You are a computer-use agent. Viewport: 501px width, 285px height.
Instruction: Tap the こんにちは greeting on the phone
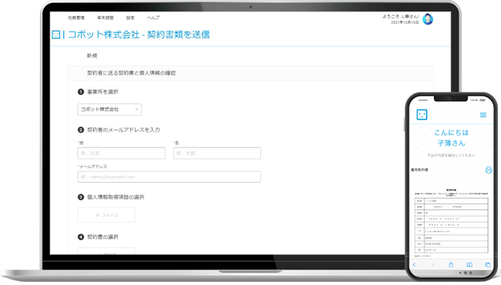(x=452, y=132)
